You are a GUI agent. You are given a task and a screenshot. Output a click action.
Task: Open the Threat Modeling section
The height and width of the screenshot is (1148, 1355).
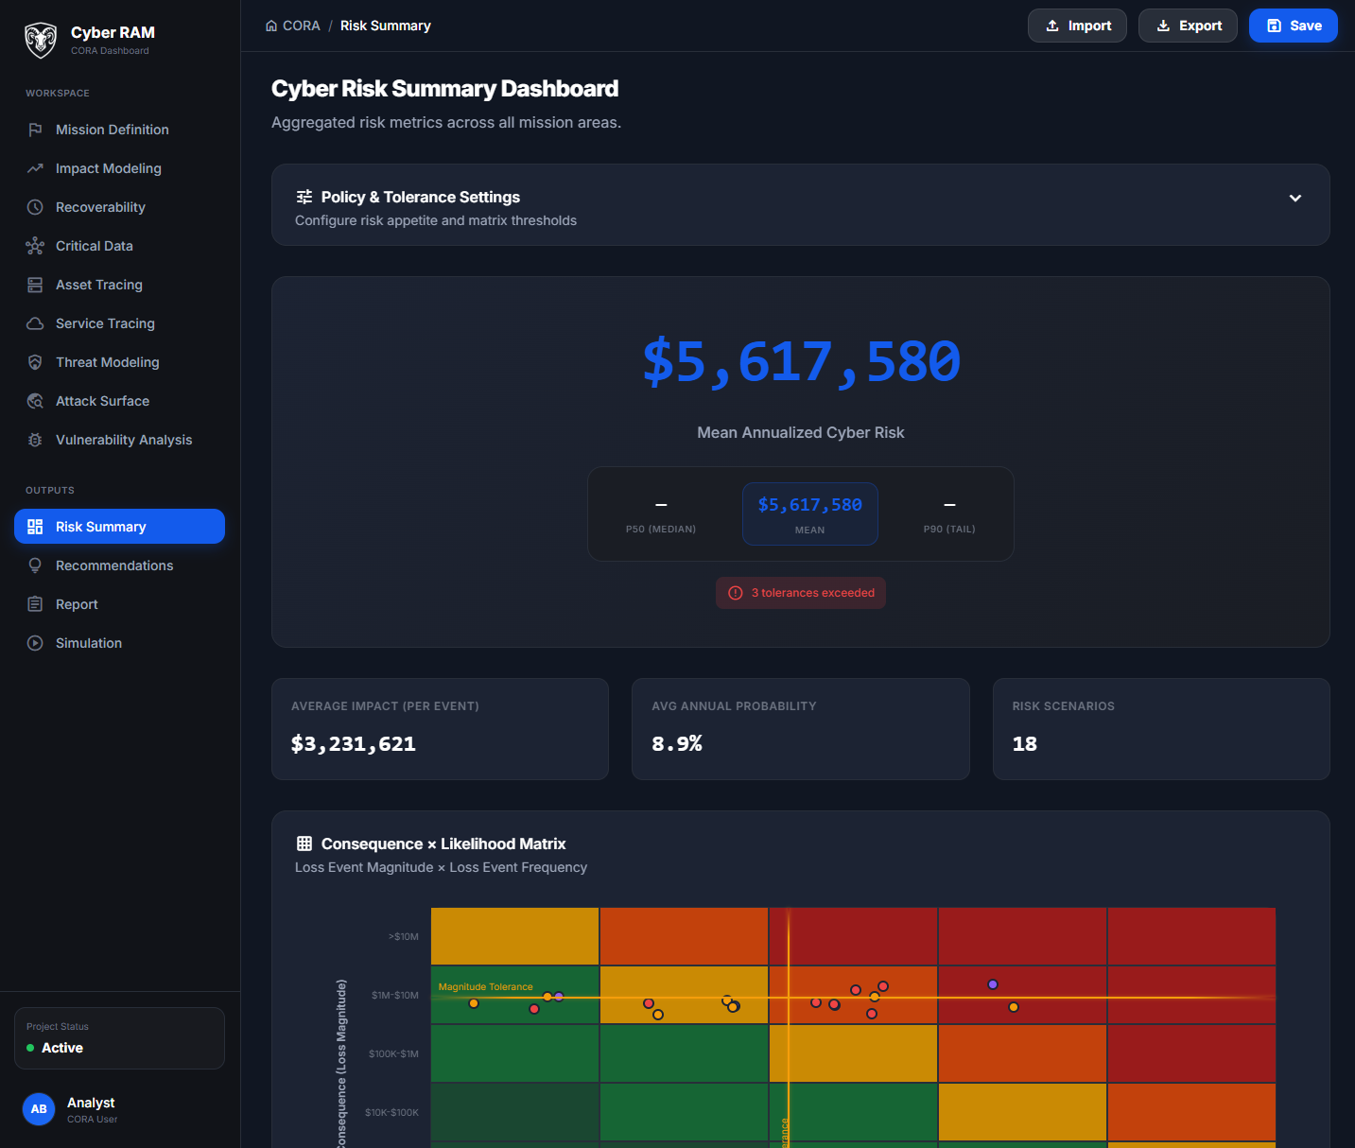[x=107, y=362]
